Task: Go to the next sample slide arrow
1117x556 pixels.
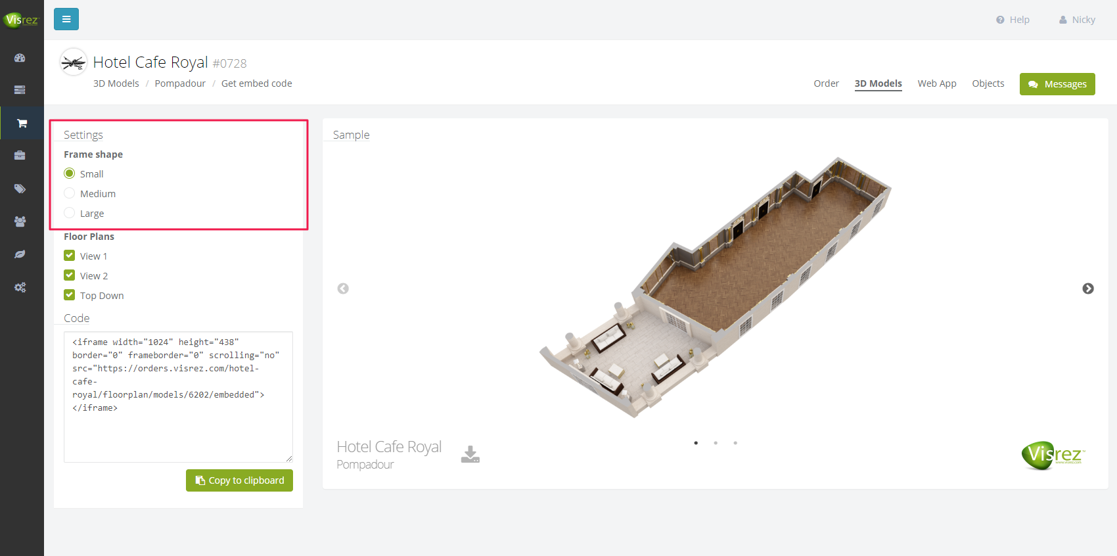Action: point(1088,289)
